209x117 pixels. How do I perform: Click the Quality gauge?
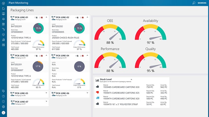151,60
